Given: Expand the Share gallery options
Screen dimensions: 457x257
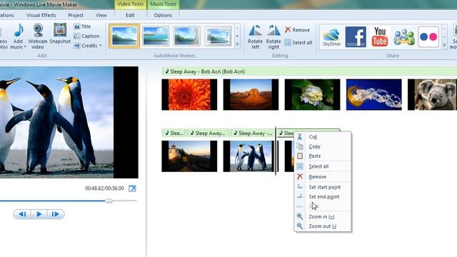Looking at the screenshot, I should click(x=444, y=45).
